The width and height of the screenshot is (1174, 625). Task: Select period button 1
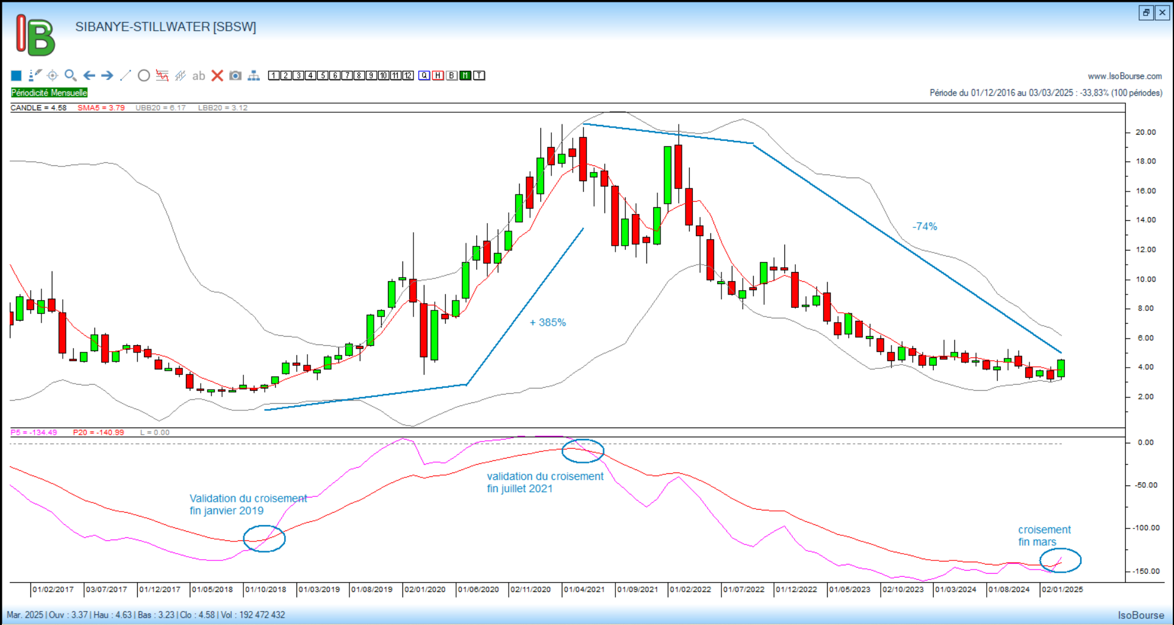click(x=274, y=76)
